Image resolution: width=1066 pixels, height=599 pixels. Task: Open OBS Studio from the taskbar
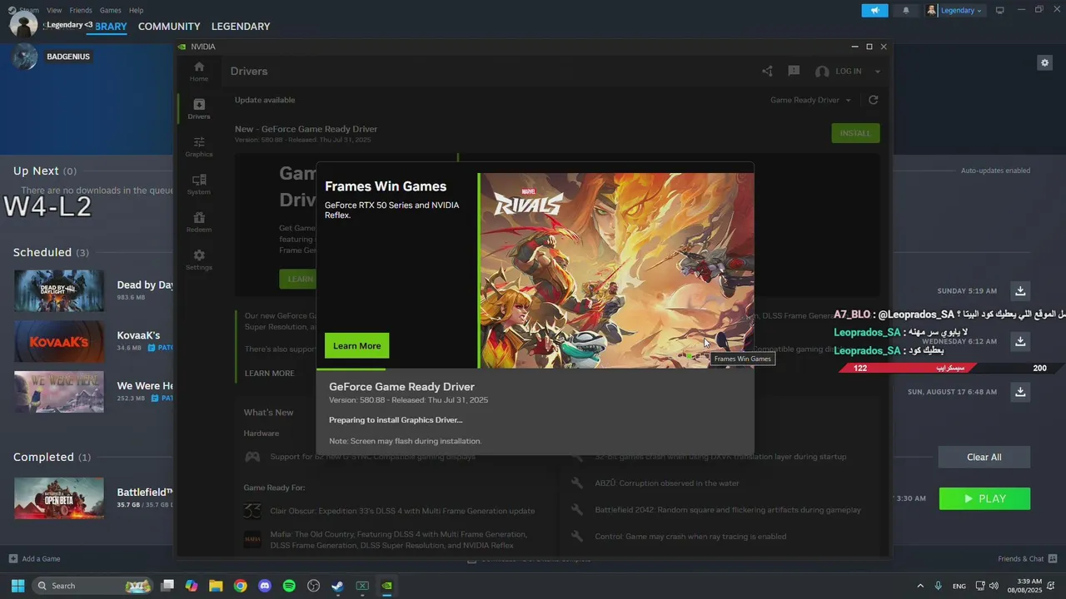pos(313,586)
